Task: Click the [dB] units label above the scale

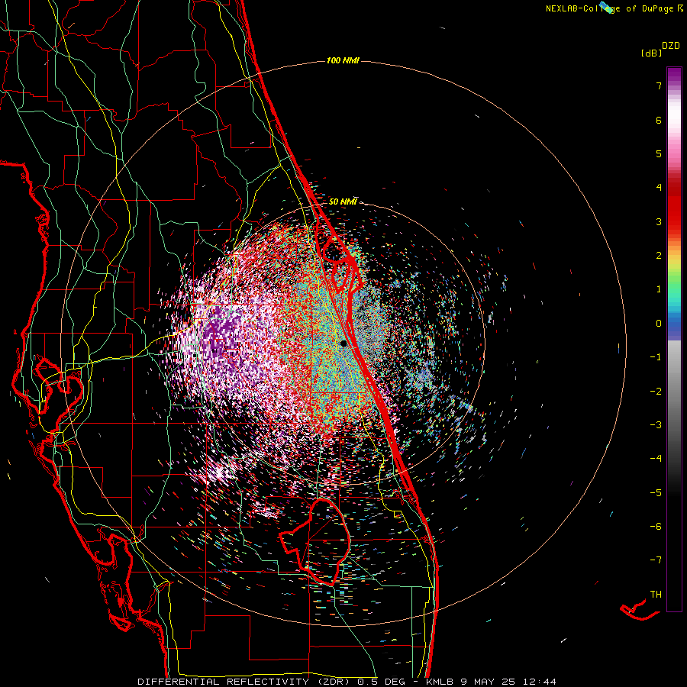Action: (x=652, y=53)
